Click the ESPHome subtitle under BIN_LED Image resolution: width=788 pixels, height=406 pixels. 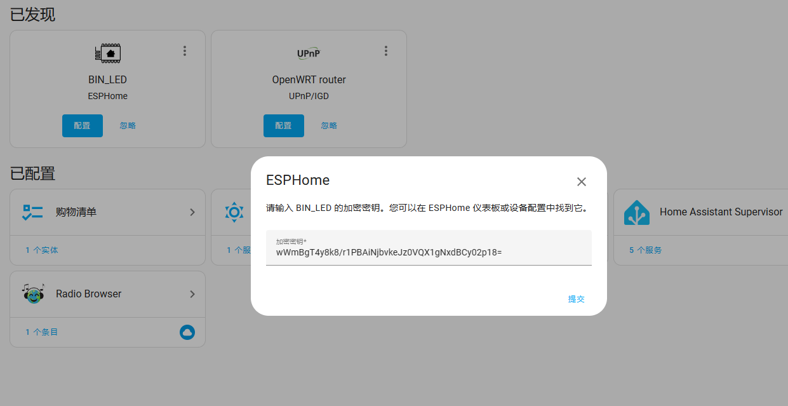click(107, 97)
